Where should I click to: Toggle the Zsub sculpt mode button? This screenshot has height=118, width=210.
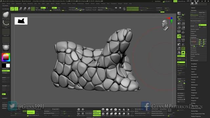coord(59,8)
